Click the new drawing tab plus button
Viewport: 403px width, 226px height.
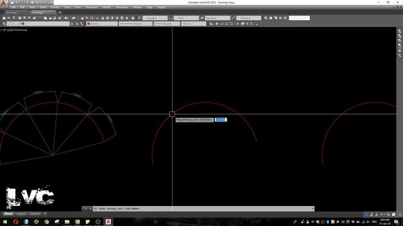pyautogui.click(x=60, y=13)
